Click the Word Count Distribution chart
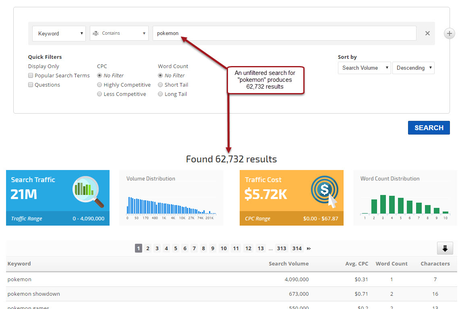This screenshot has width=460, height=309. click(405, 204)
